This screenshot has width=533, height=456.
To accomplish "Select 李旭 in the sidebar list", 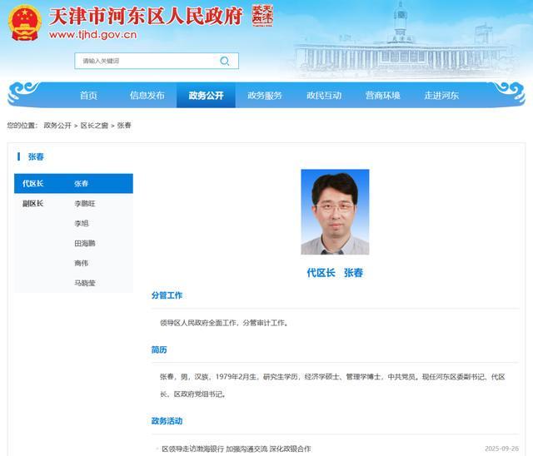I will tap(81, 223).
